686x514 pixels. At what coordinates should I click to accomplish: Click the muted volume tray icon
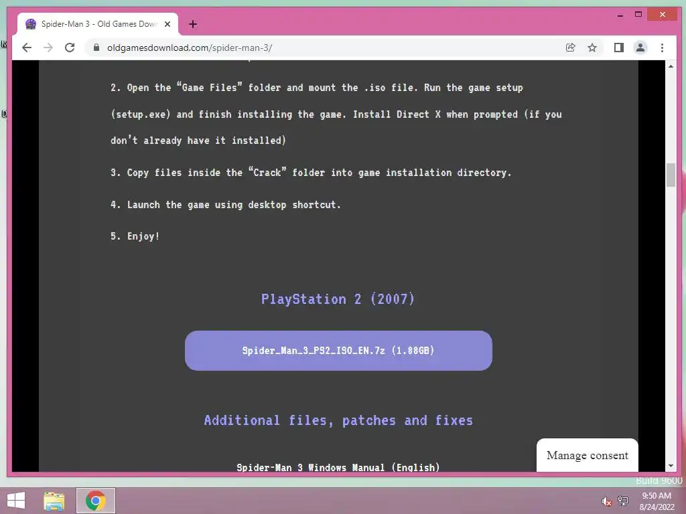coord(606,501)
